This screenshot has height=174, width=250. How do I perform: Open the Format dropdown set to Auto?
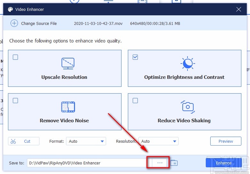(86, 141)
